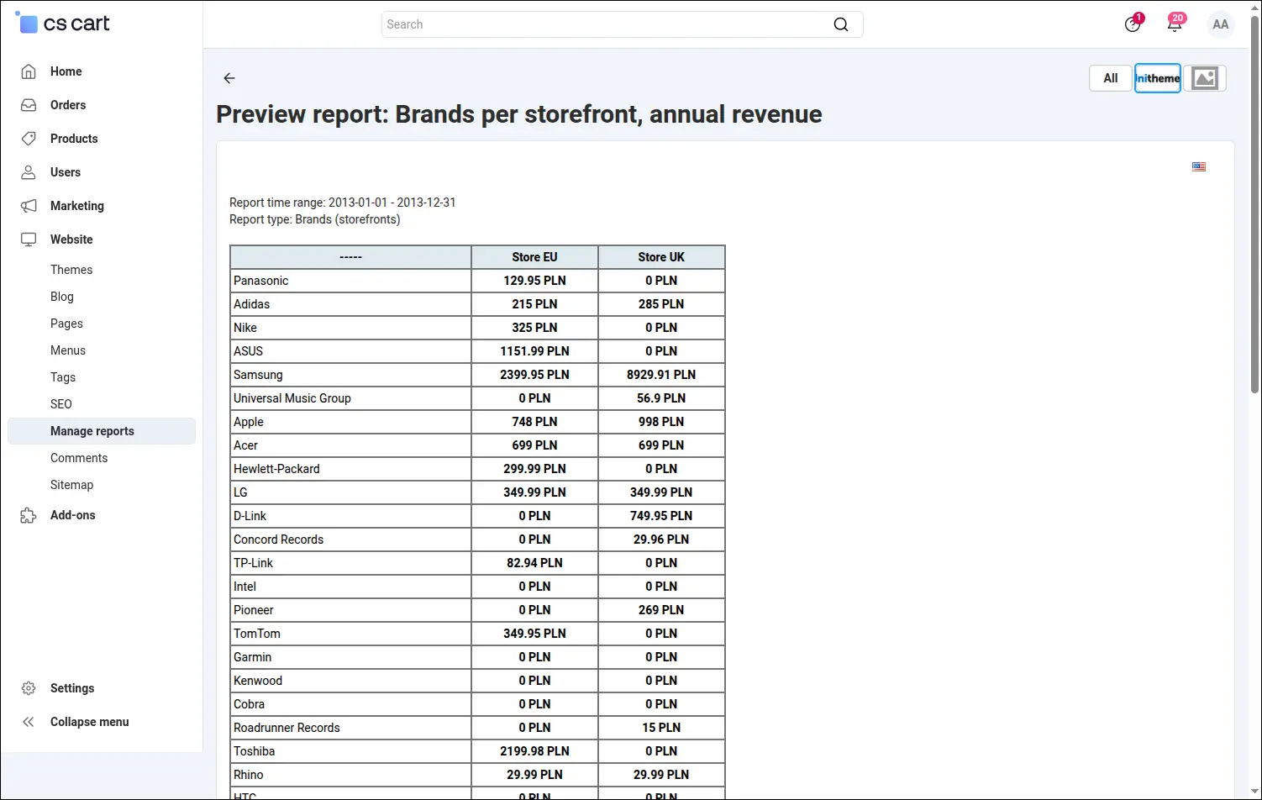Open the Tags submenu item
The width and height of the screenshot is (1262, 800).
63,377
